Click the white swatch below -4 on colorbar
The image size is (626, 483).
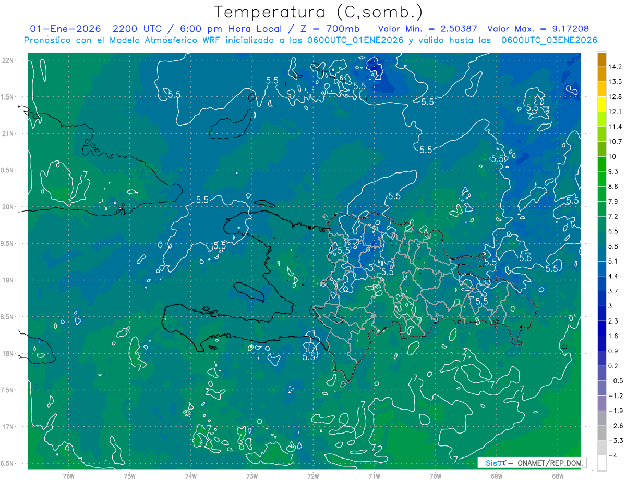(x=601, y=463)
